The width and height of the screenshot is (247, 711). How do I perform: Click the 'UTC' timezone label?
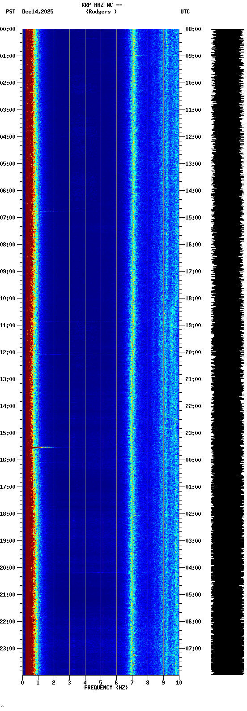click(x=185, y=12)
